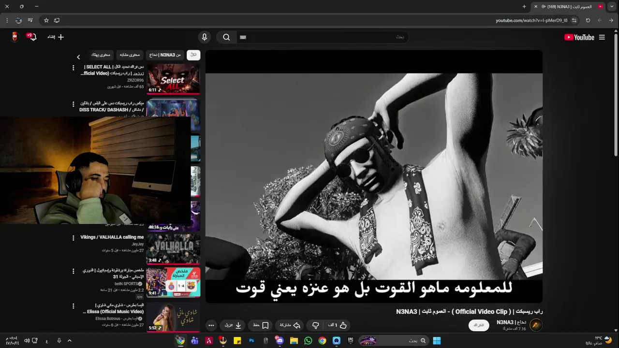This screenshot has width=619, height=348.
Task: Open Google Chrome from taskbar
Action: 322,341
